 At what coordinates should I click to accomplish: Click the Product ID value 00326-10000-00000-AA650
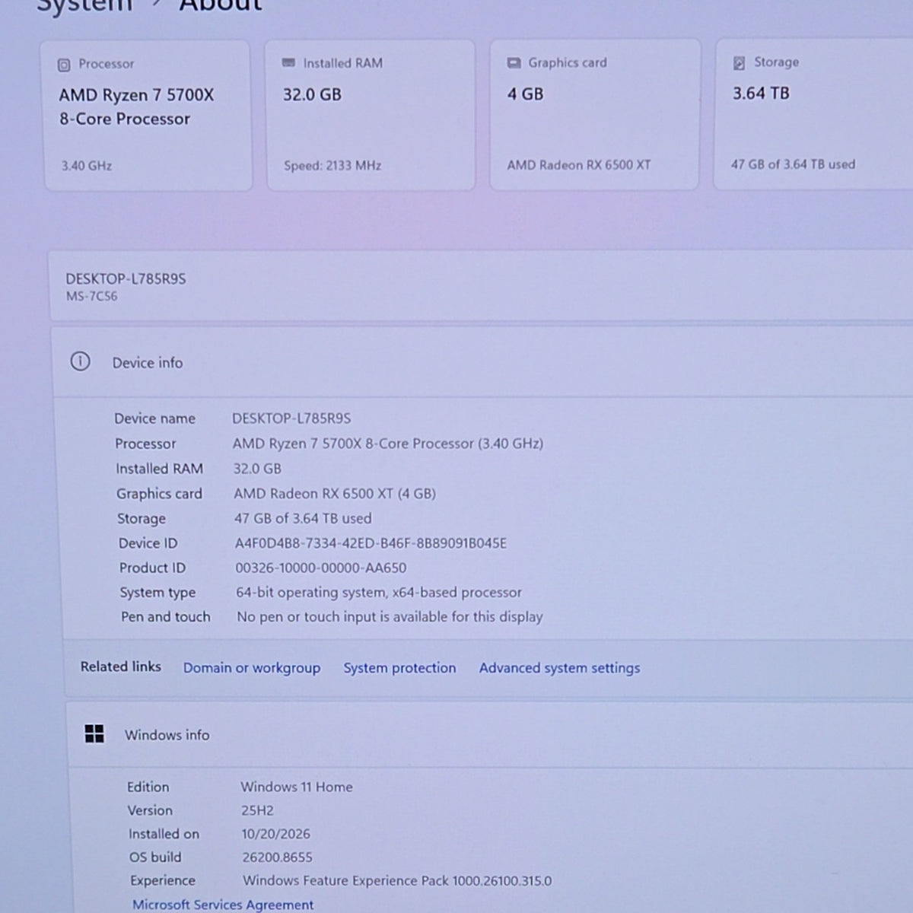tap(320, 568)
